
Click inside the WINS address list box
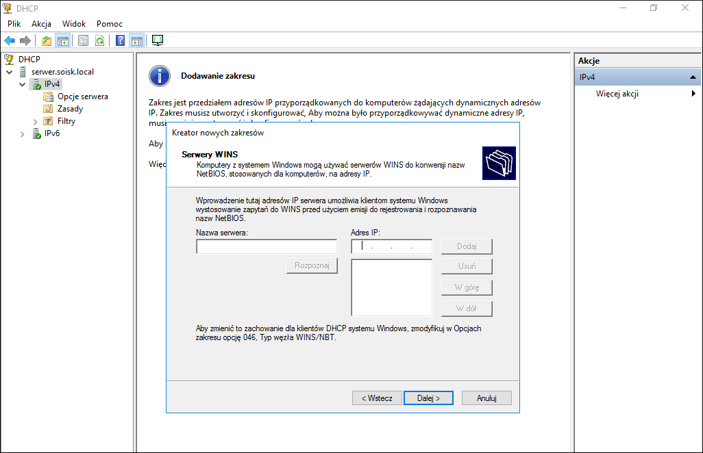391,287
